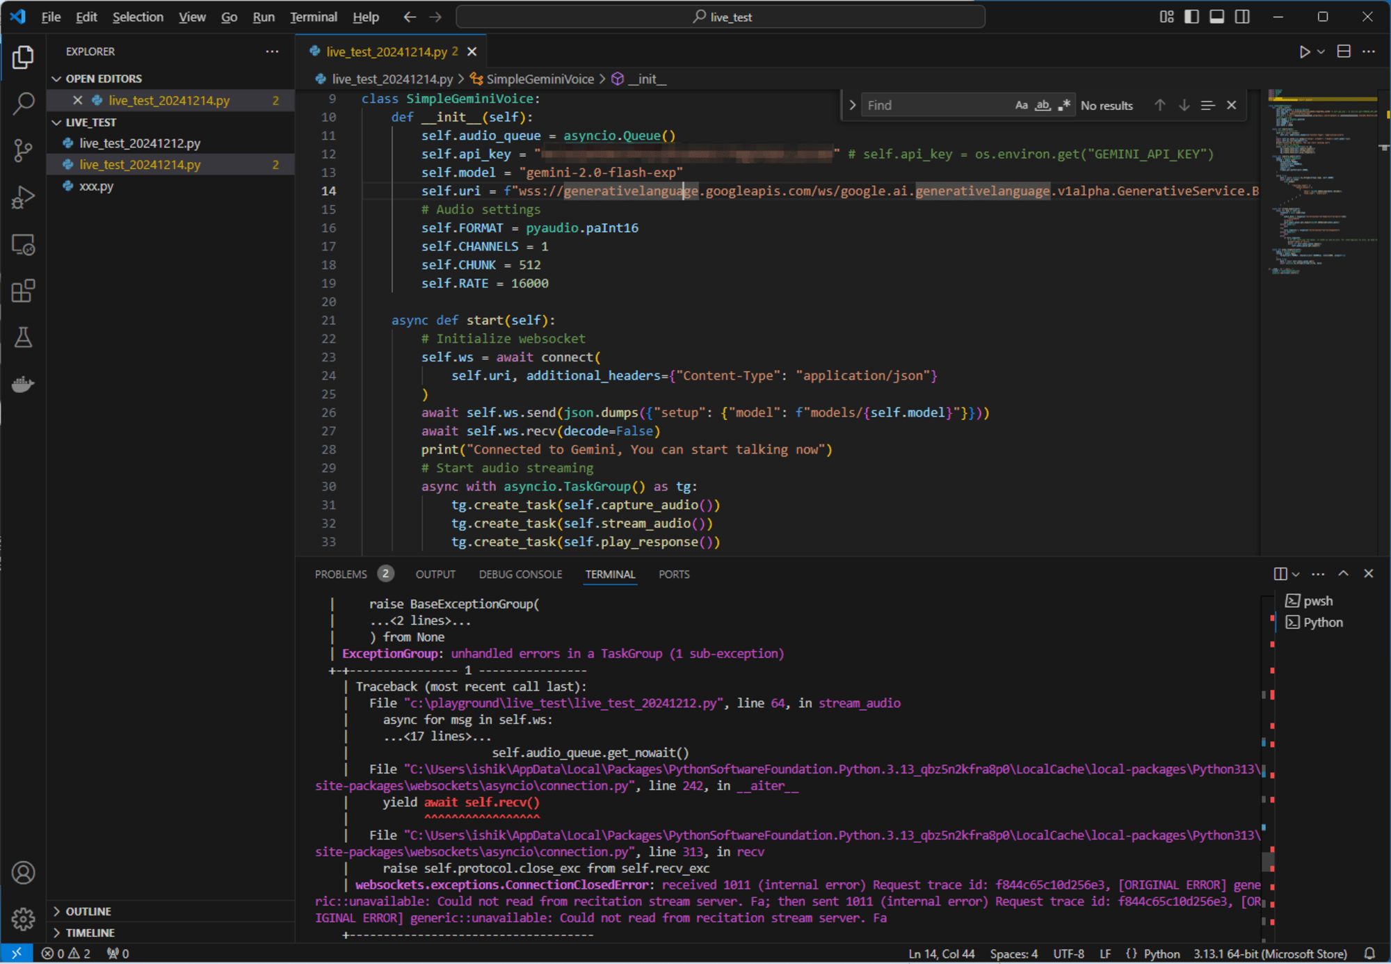Image resolution: width=1391 pixels, height=964 pixels.
Task: Open the Help menu
Action: (x=365, y=17)
